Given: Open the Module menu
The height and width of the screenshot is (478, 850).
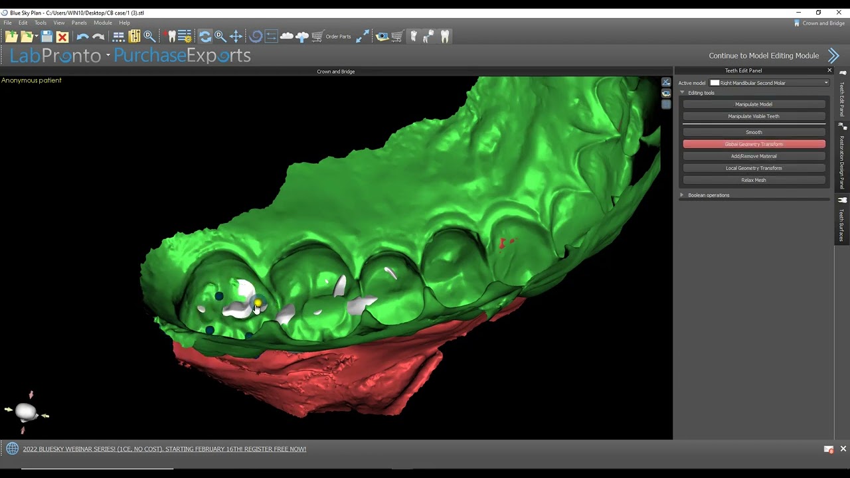Looking at the screenshot, I should 103,23.
